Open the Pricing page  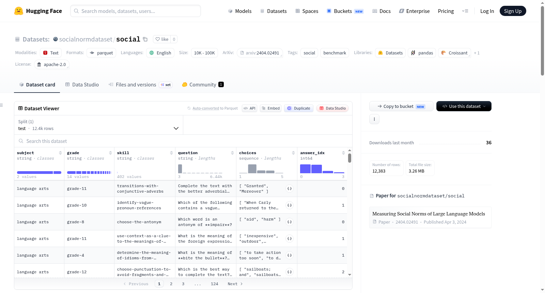click(446, 11)
